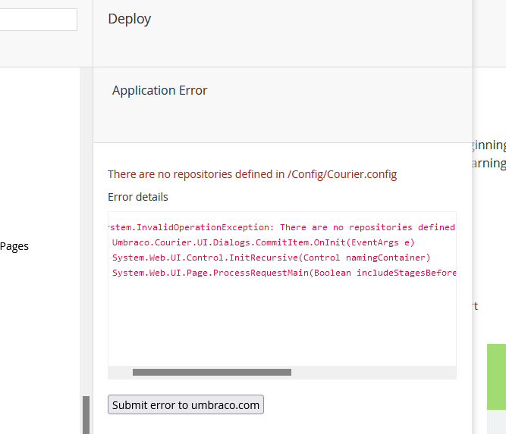This screenshot has width=506, height=434.
Task: Click the Application Error heading
Action: tap(159, 90)
